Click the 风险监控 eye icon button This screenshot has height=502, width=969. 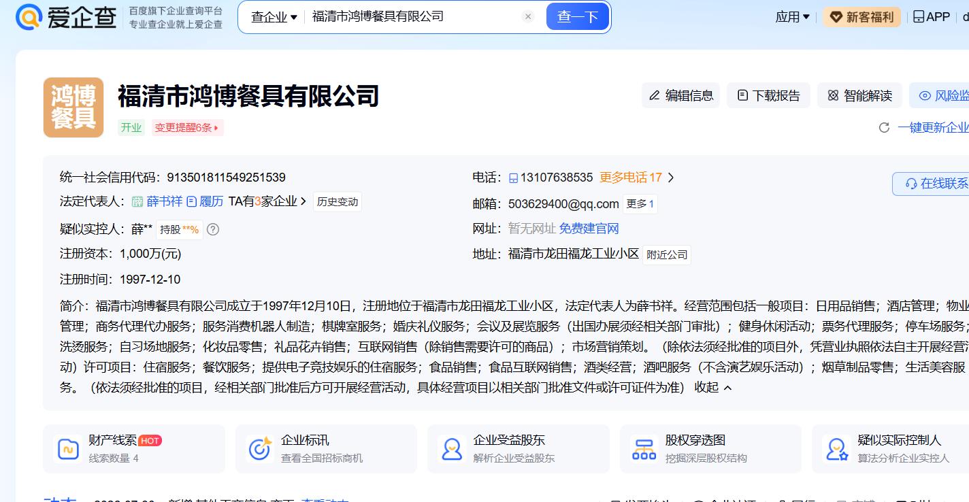tap(925, 96)
